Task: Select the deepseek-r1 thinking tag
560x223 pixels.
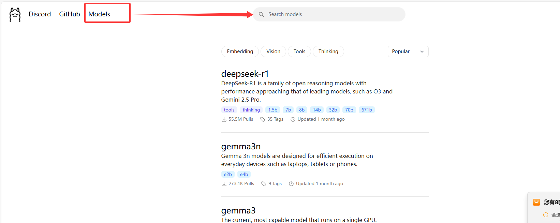Action: (x=251, y=110)
